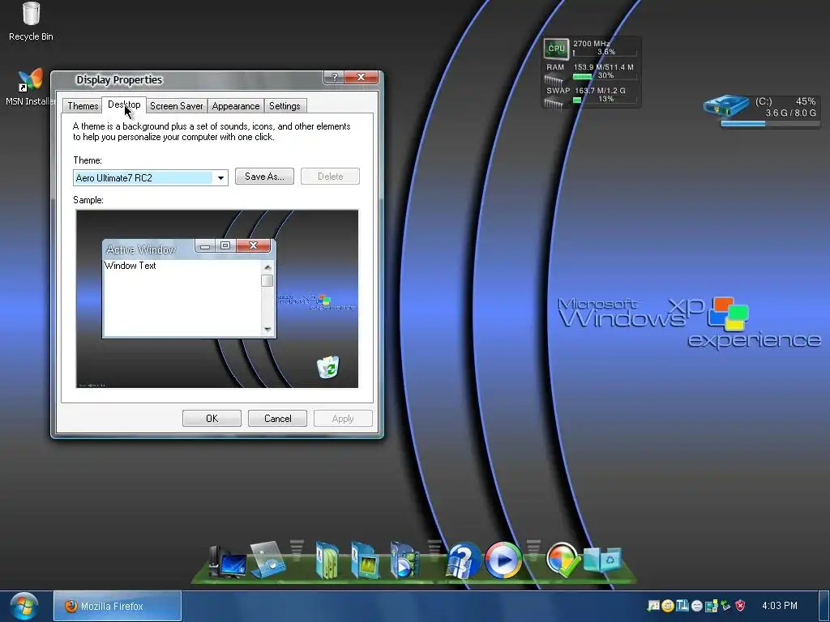
Task: Confirm with the OK button
Action: 212,419
